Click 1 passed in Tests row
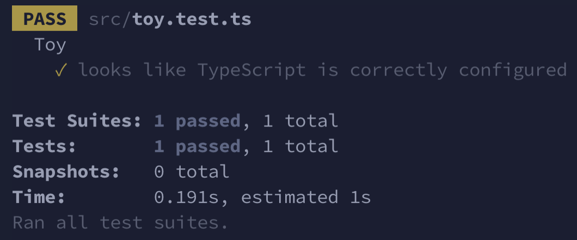The width and height of the screenshot is (577, 240). [197, 147]
